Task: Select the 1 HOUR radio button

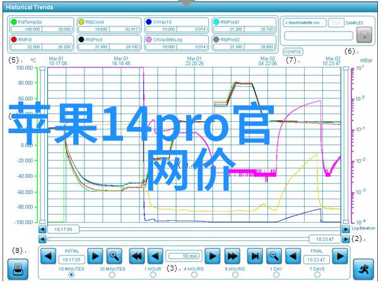Action: (x=153, y=274)
